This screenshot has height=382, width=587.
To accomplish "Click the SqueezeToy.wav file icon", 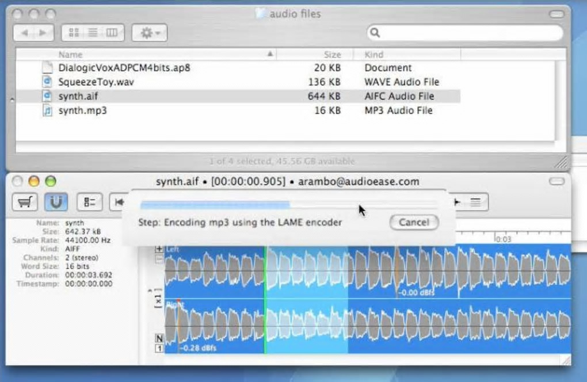I will click(47, 82).
